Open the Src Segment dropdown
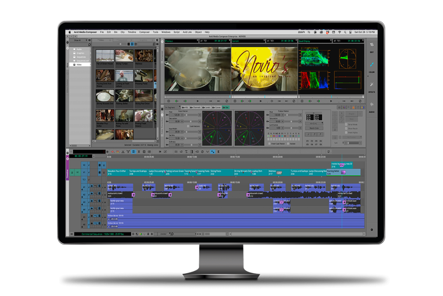 pyautogui.click(x=172, y=107)
